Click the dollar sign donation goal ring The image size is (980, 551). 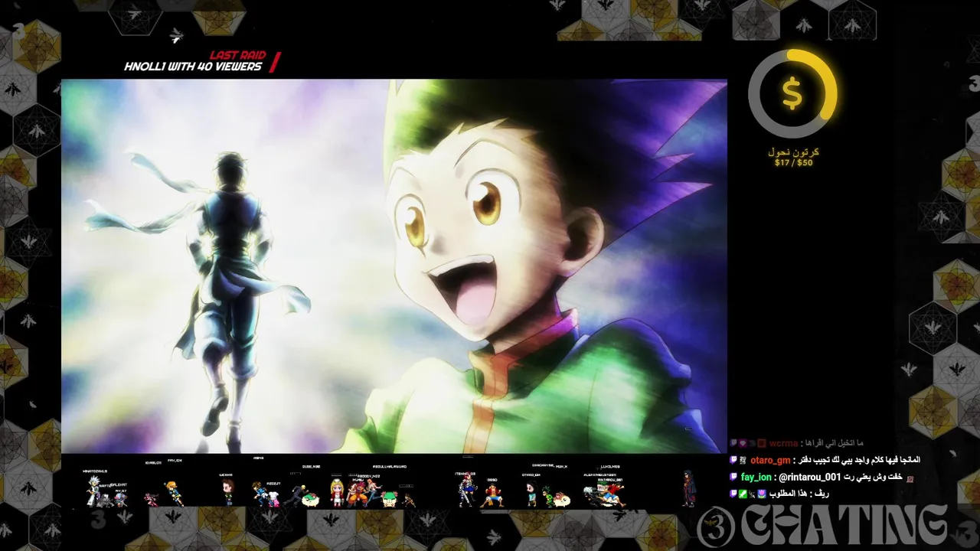click(792, 93)
